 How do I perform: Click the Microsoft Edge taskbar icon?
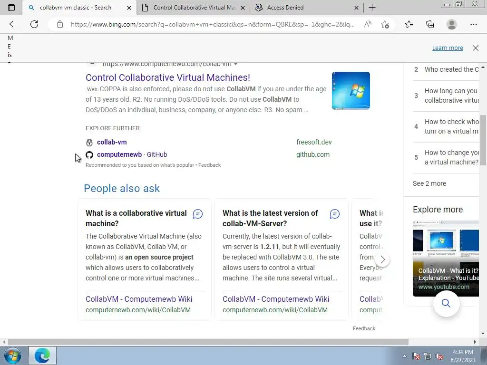[42, 355]
